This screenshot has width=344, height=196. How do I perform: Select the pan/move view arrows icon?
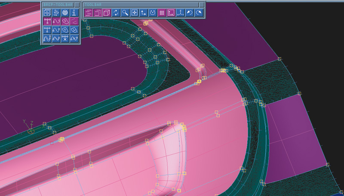[x=135, y=13]
